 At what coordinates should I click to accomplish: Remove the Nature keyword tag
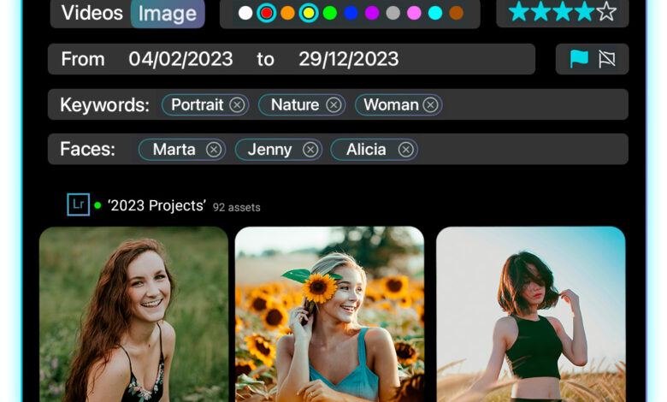click(x=333, y=104)
